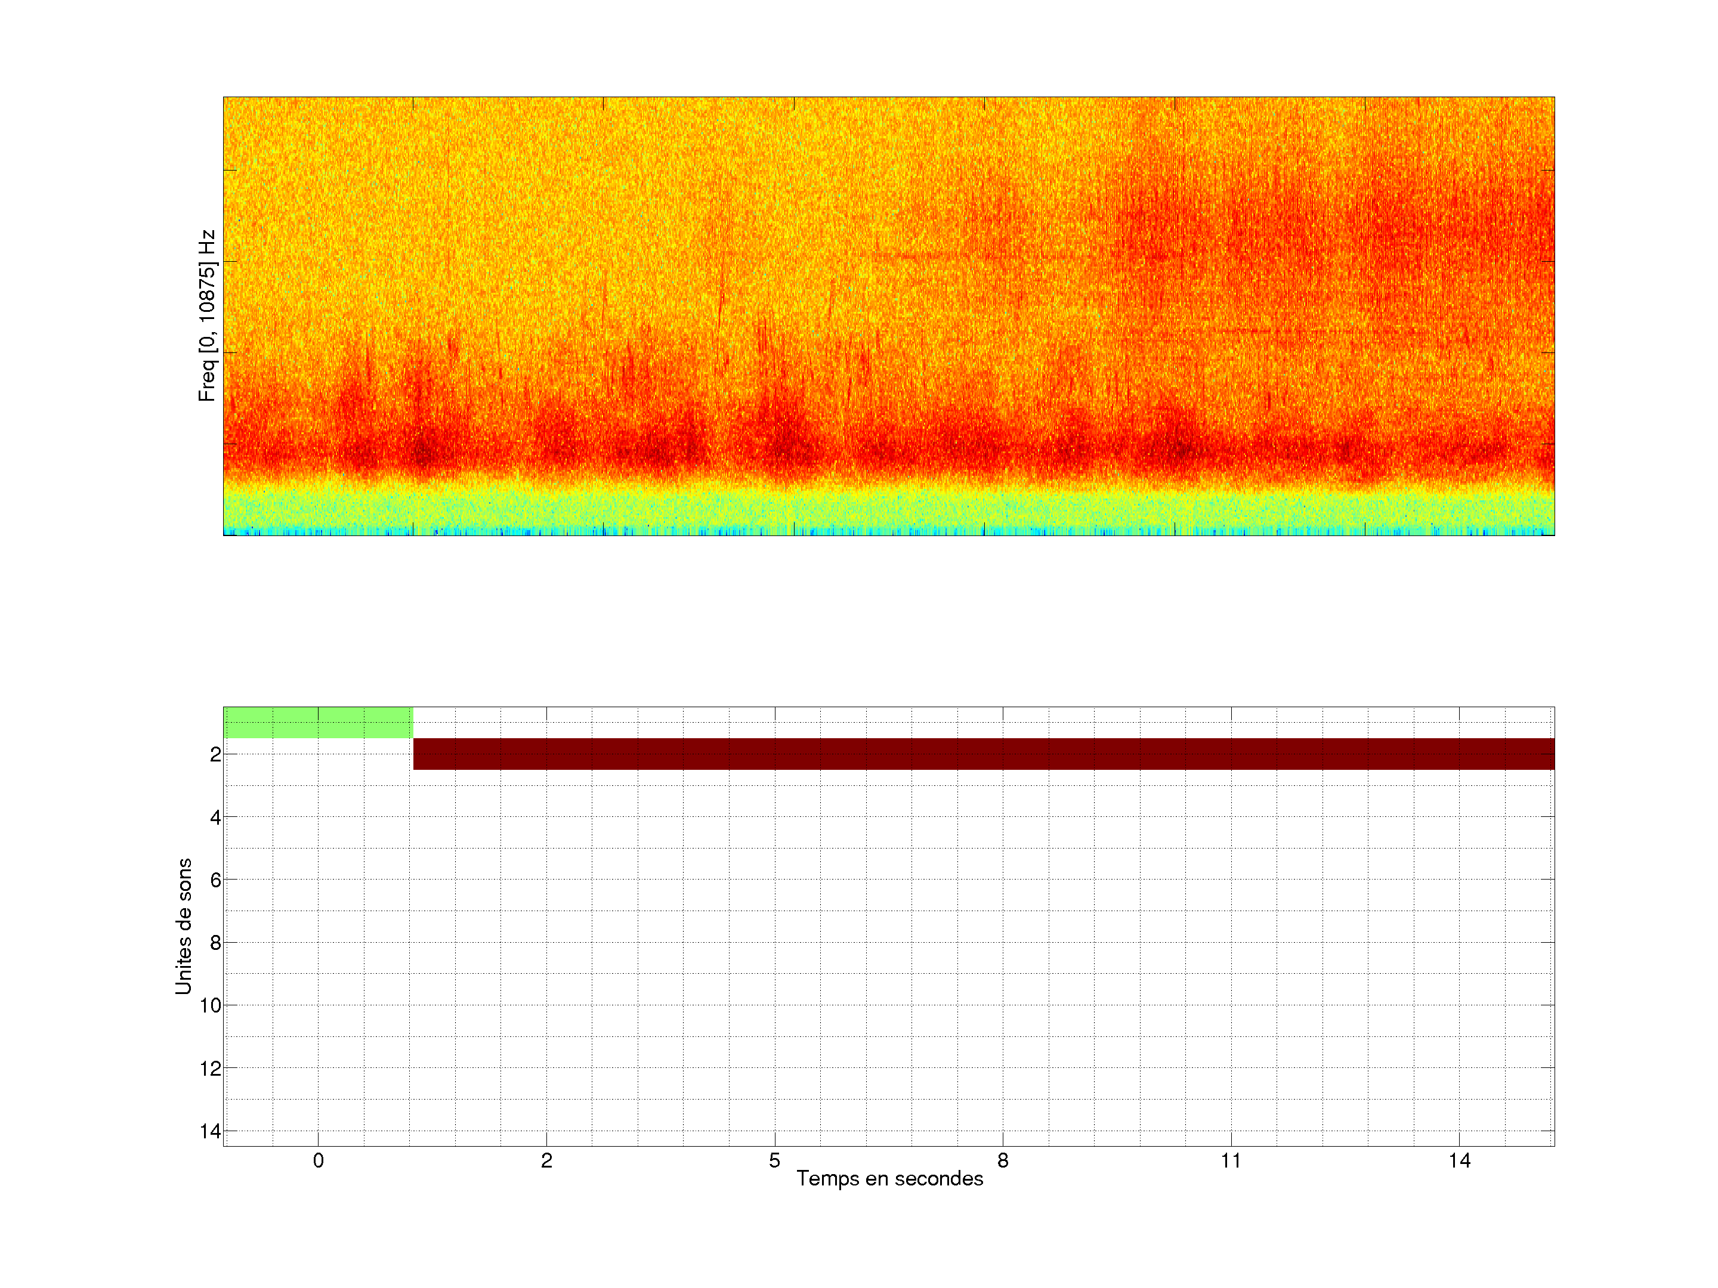The height and width of the screenshot is (1288, 1718).
Task: Click the dark red energy band in spectrogram
Action: pyautogui.click(x=888, y=450)
